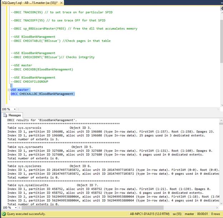Click the DBCC CHECKALLOC(BloodBankManagement) statement
The image size is (223, 218).
click(43, 94)
